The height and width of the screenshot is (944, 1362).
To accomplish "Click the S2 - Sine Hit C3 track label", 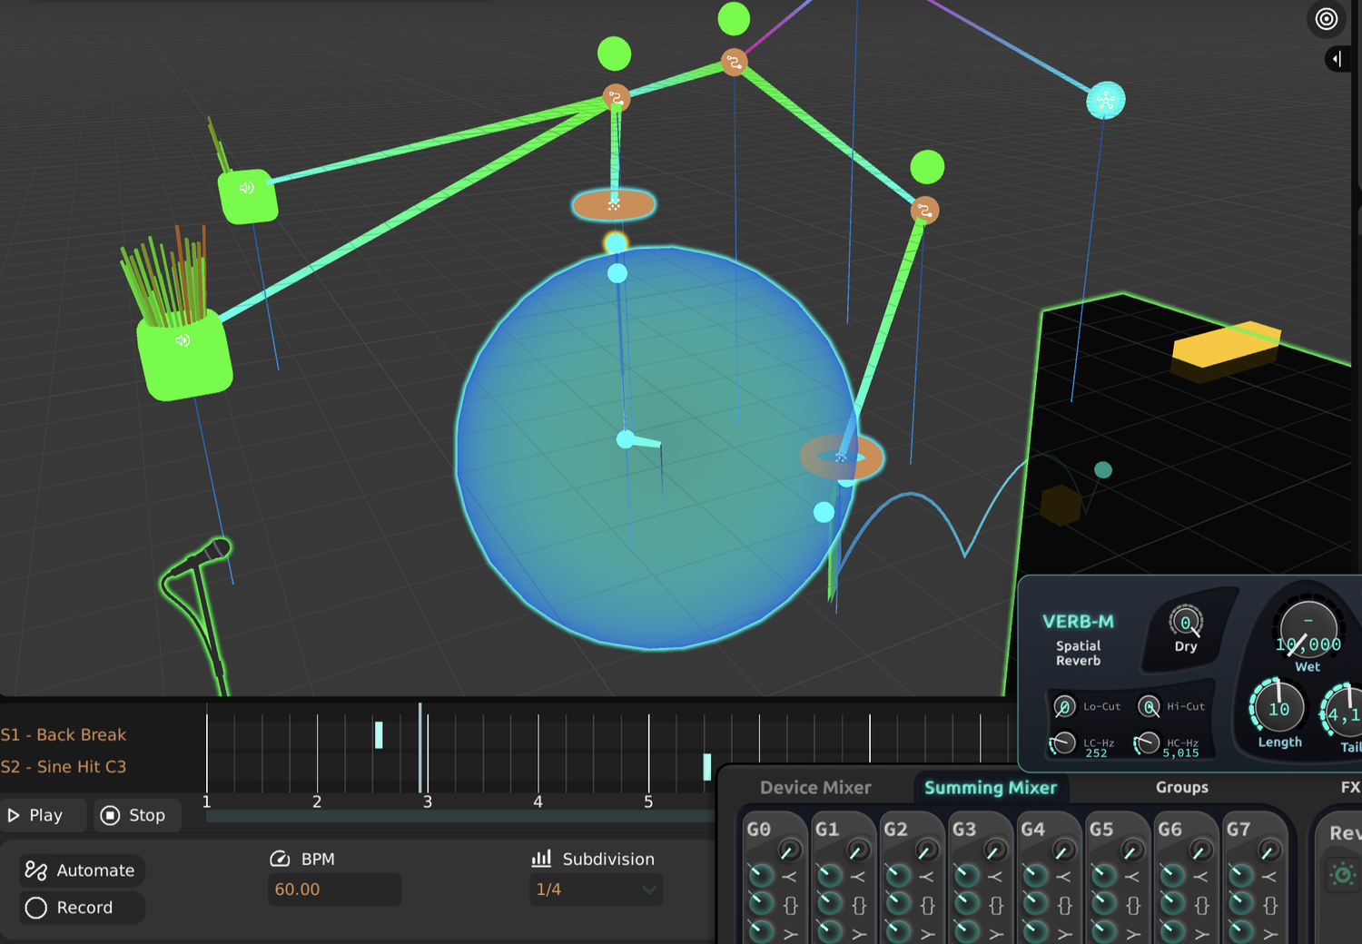I will 64,767.
